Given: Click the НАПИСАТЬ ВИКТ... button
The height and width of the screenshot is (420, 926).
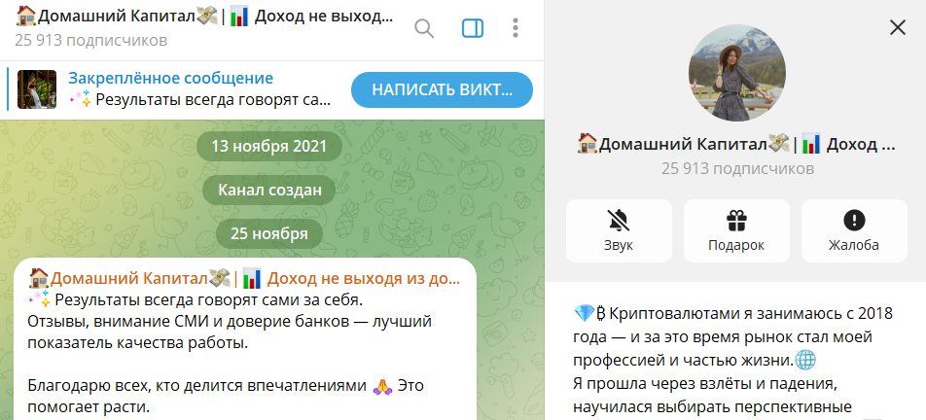Looking at the screenshot, I should 442,89.
